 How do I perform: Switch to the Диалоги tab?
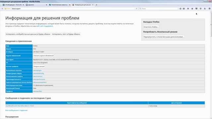[x=36, y=5]
